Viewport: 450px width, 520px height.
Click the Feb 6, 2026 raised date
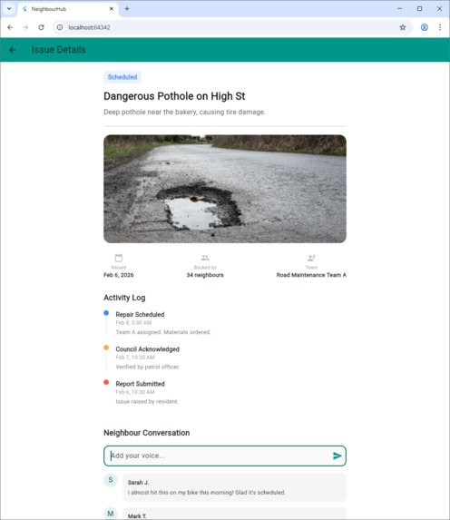pyautogui.click(x=118, y=275)
